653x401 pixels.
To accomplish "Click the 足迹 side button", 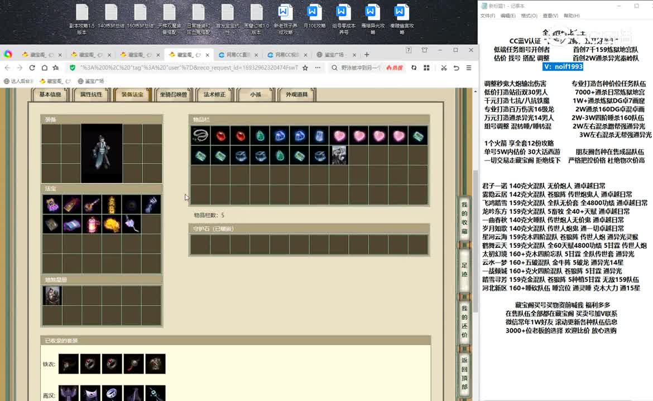I will click(464, 269).
